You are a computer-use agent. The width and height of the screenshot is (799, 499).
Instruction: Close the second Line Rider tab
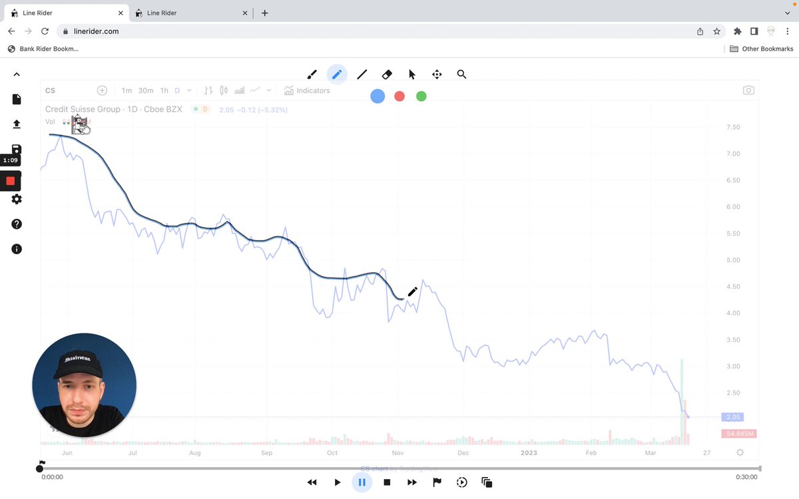pyautogui.click(x=246, y=13)
